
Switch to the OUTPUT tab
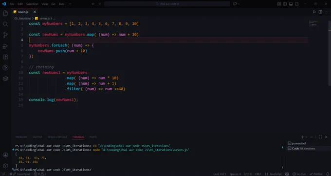coord(37,137)
